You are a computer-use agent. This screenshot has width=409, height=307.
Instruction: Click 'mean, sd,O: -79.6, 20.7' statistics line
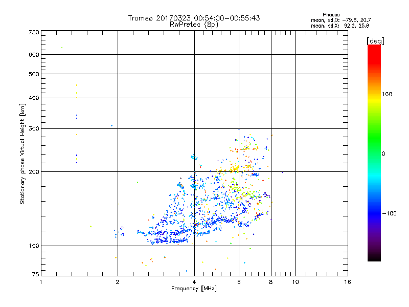[340, 20]
